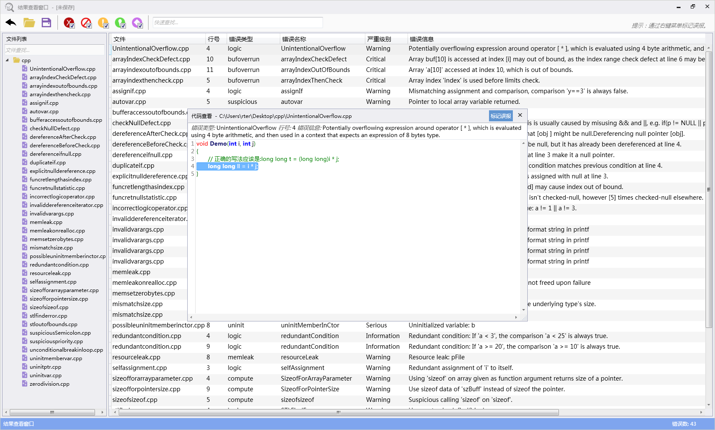Toggle the checkbox under the critical filter icon
This screenshot has width=715, height=430.
(x=72, y=26)
